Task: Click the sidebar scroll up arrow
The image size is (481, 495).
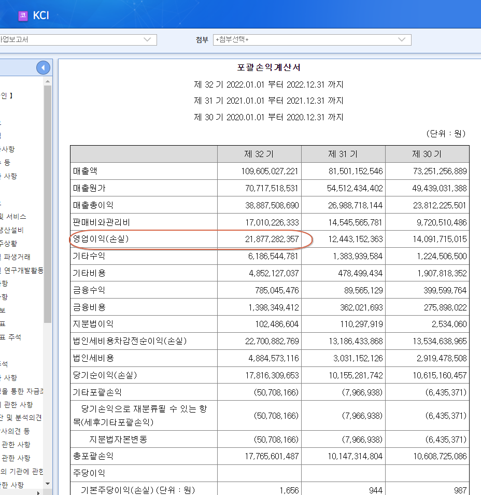Action: 48,81
